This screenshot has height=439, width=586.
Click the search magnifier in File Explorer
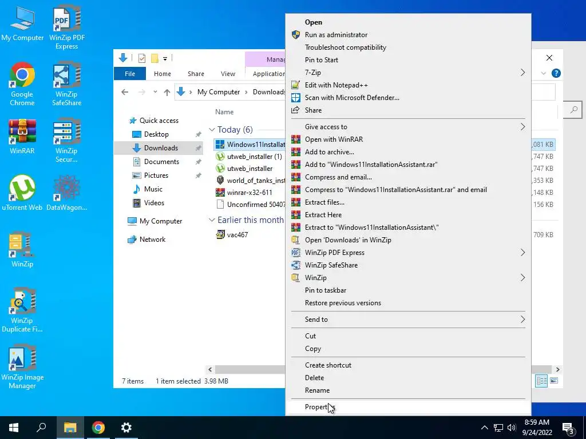pyautogui.click(x=573, y=110)
